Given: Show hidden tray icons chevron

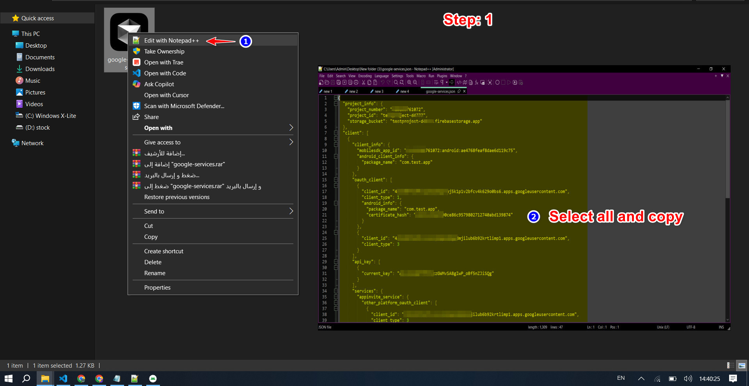Looking at the screenshot, I should tap(641, 379).
